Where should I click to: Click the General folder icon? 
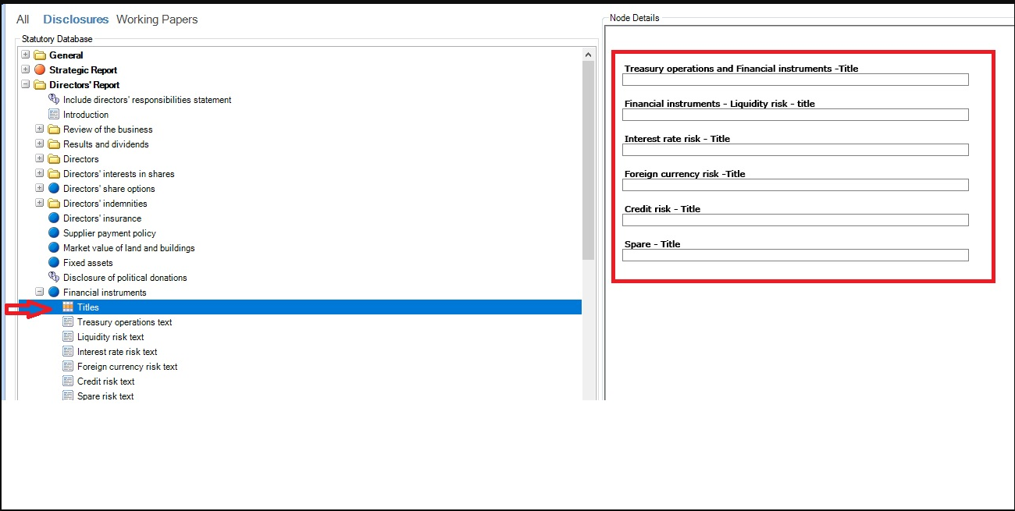pyautogui.click(x=40, y=55)
